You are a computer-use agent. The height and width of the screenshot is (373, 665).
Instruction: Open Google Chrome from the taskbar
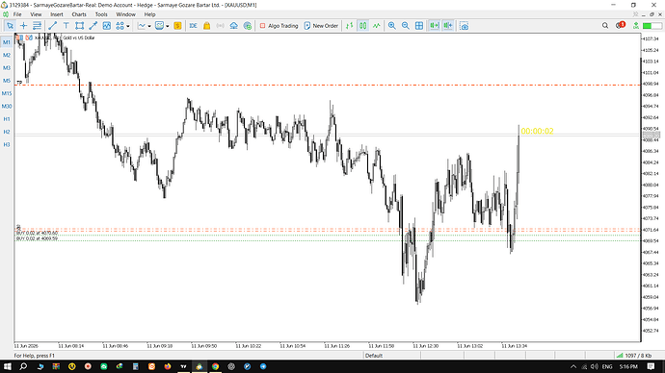[x=216, y=366]
